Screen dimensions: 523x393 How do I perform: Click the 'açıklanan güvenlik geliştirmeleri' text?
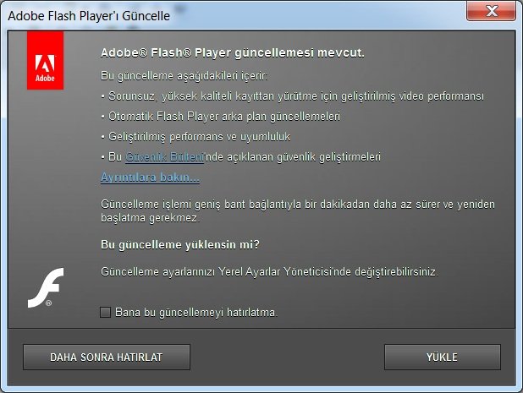(x=304, y=157)
